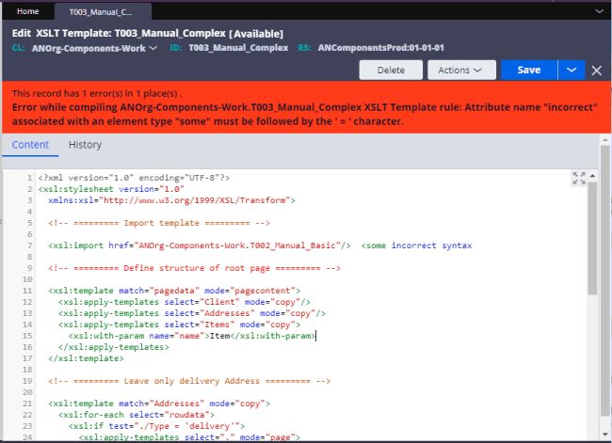The image size is (612, 443).
Task: Click the 'Edit XSLT Template' heading
Action: pyautogui.click(x=147, y=34)
